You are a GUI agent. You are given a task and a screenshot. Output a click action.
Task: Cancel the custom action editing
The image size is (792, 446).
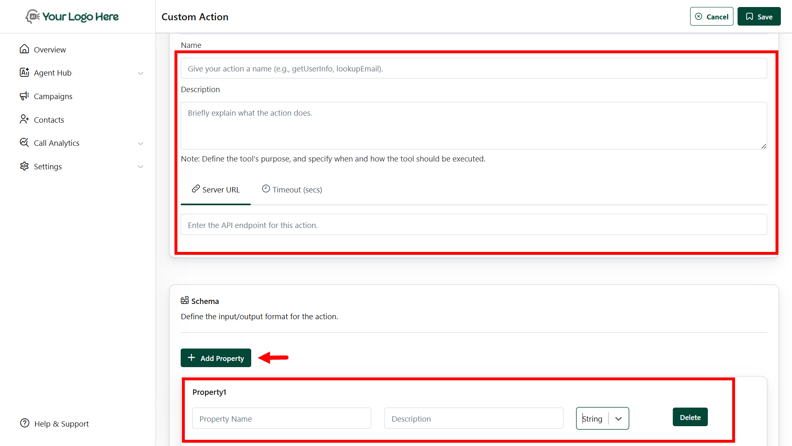[x=712, y=17]
